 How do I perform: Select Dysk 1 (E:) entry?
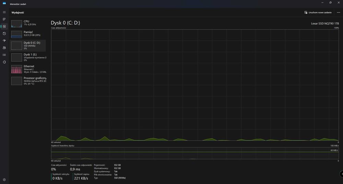pos(28,57)
